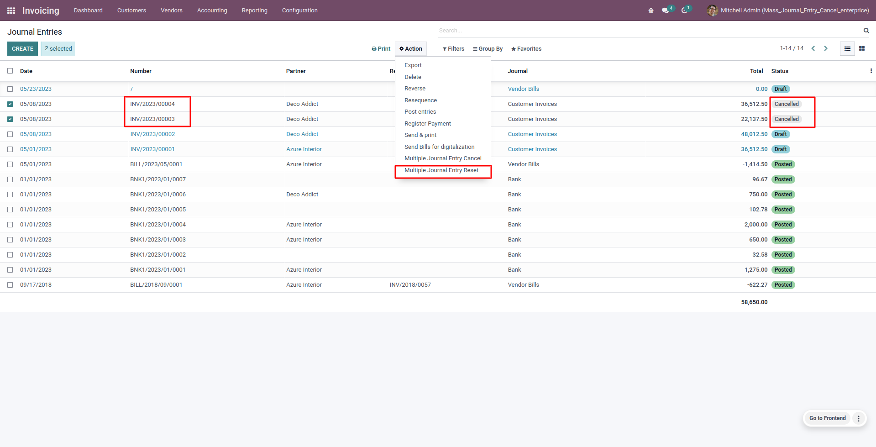The width and height of the screenshot is (876, 447).
Task: Click the search magnifier icon
Action: pos(866,31)
